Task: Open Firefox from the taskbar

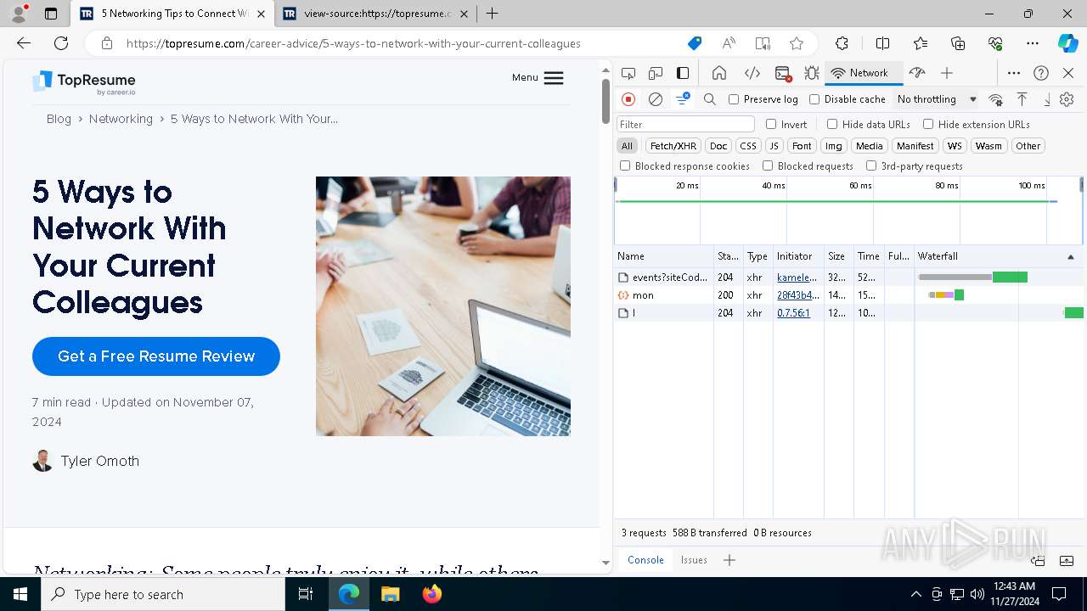Action: [x=431, y=594]
